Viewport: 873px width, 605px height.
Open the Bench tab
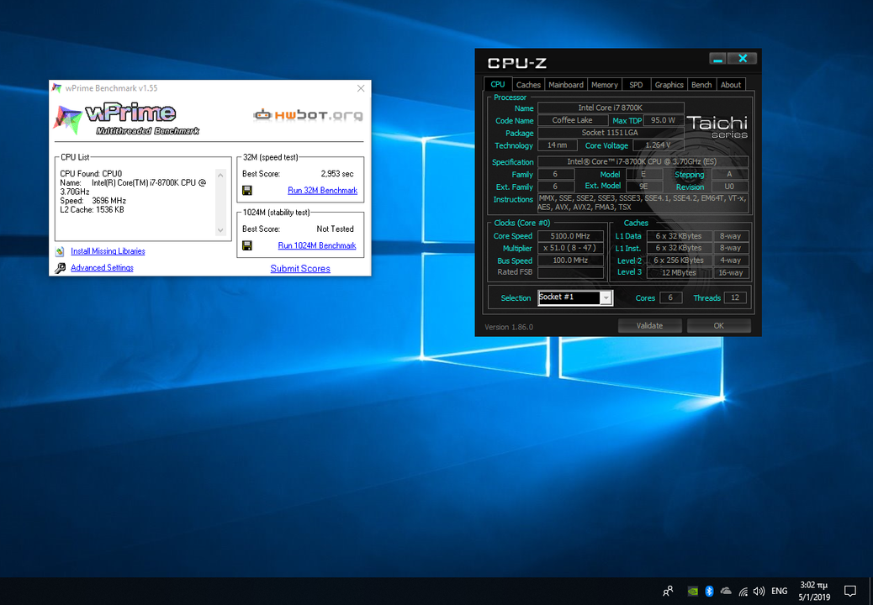coord(701,85)
